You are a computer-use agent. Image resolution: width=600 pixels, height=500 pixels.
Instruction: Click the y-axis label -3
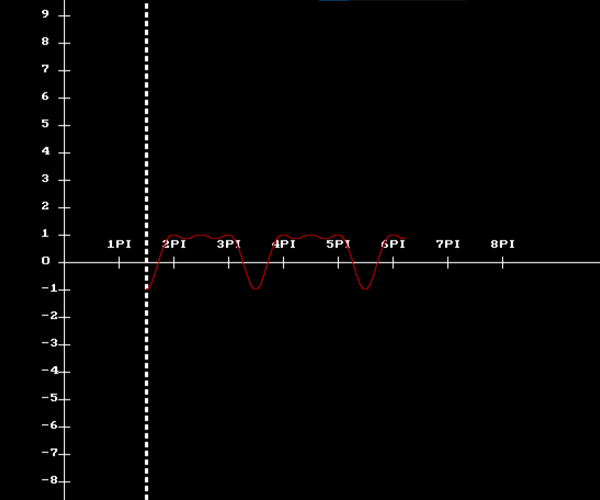coord(49,343)
